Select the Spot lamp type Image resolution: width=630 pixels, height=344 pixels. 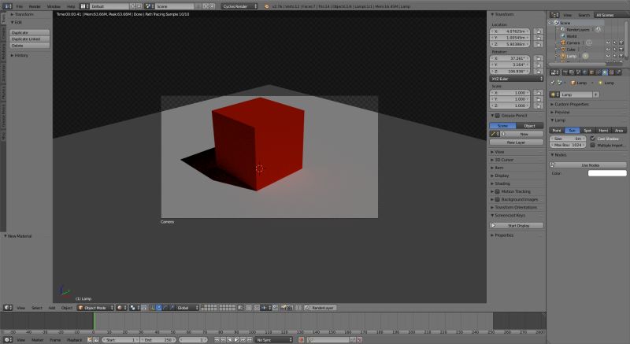coord(587,131)
